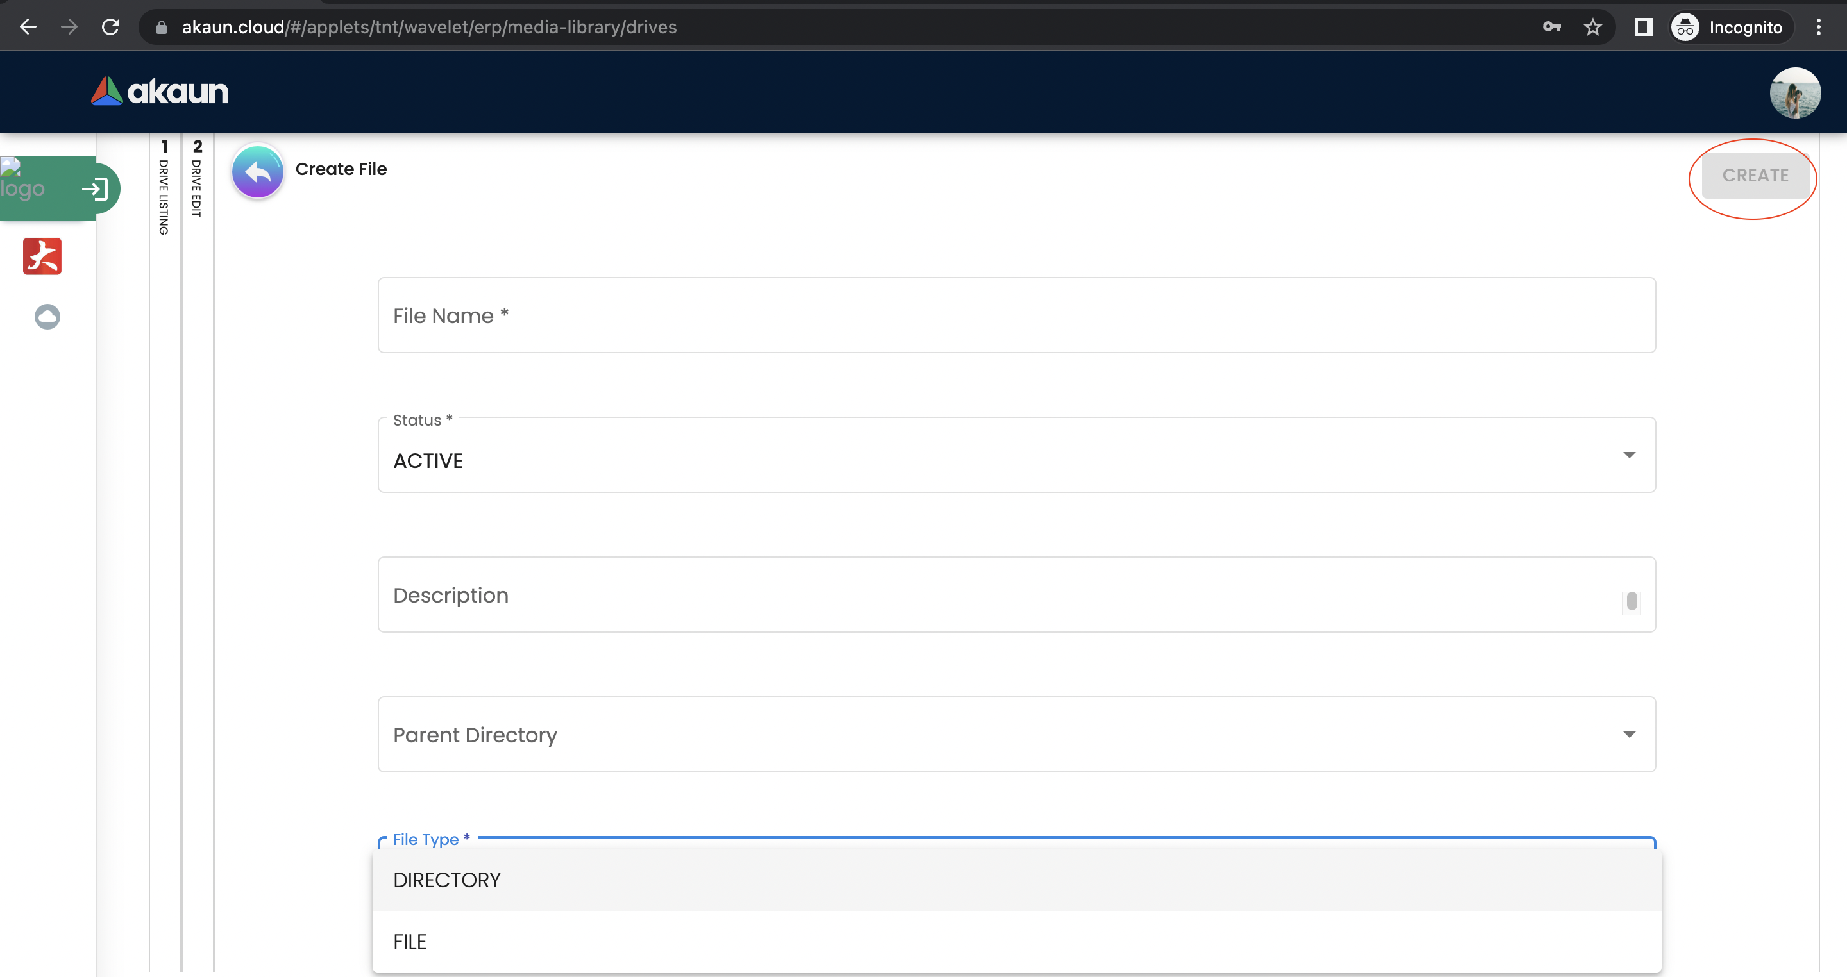Image resolution: width=1847 pixels, height=977 pixels.
Task: Open Chrome three-dot menu
Action: tap(1818, 27)
